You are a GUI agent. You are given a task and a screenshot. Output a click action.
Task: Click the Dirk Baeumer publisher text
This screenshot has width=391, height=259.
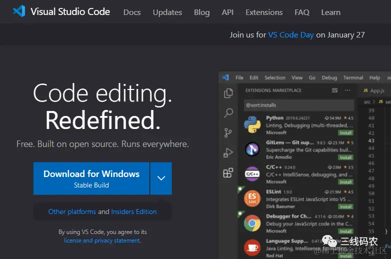click(280, 206)
